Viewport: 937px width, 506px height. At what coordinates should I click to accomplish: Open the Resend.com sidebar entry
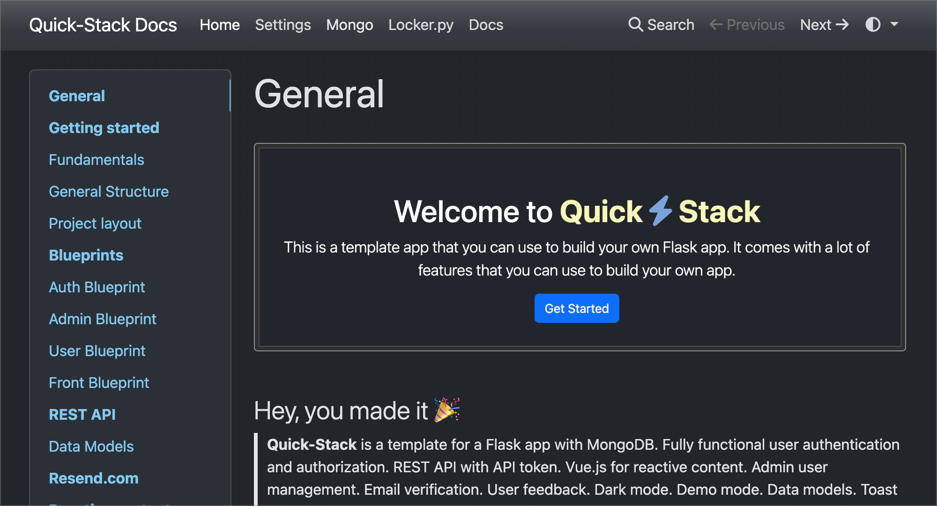pos(94,478)
